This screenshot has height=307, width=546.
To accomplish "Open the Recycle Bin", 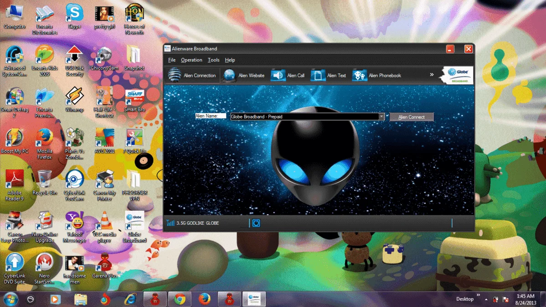I will coord(45,183).
